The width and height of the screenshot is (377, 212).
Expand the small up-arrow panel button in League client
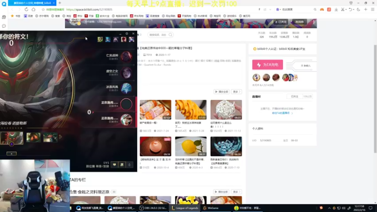coord(11,154)
